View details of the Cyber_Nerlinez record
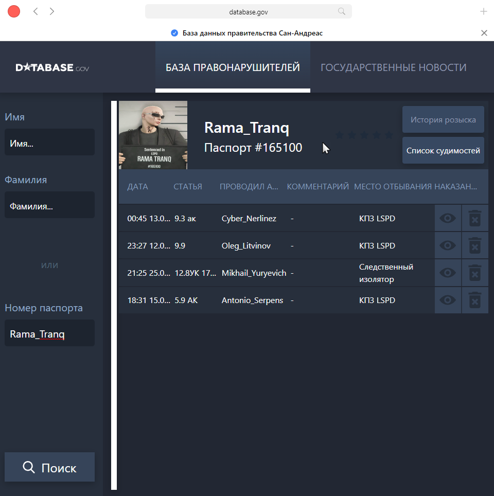The image size is (494, 496). pyautogui.click(x=448, y=218)
